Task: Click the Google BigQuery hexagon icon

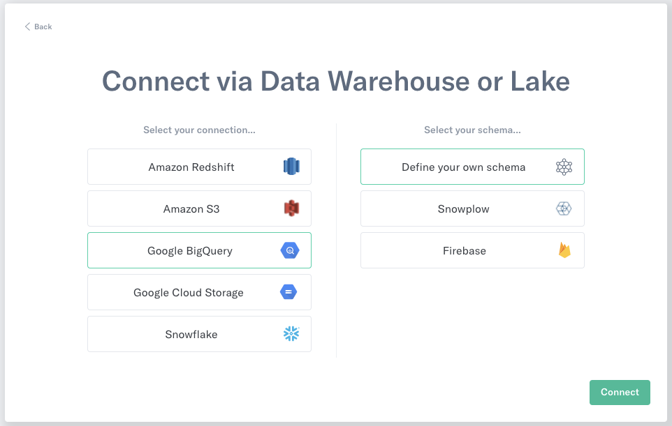Action: point(290,250)
